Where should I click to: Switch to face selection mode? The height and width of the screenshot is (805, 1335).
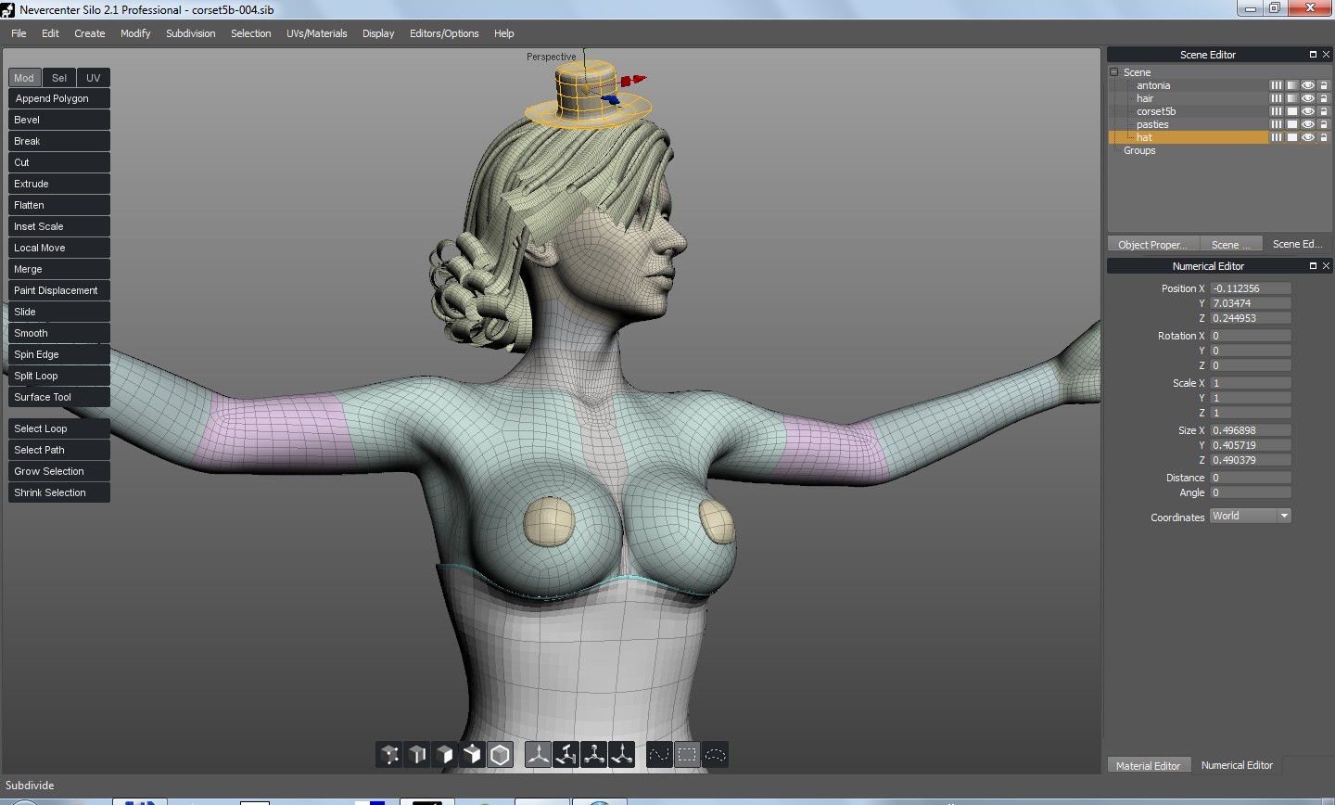445,755
